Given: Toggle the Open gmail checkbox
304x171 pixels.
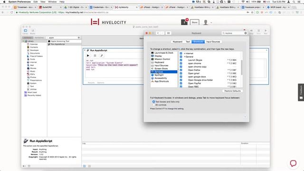Looking at the screenshot, I should coord(181,73).
